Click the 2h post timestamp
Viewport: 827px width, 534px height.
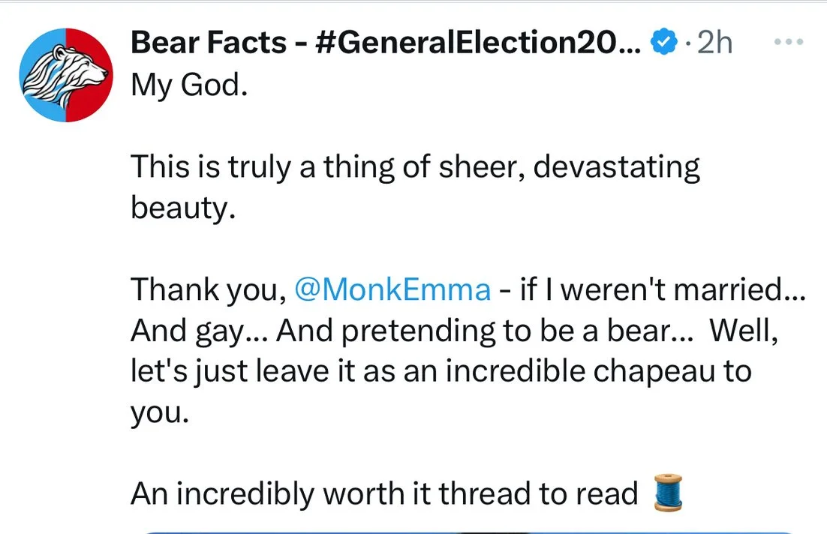click(714, 43)
